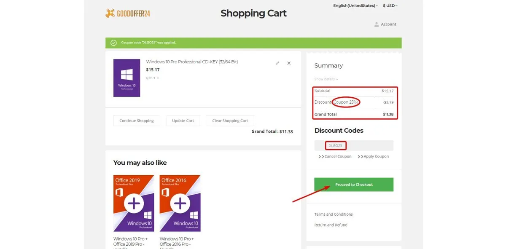Image resolution: width=506 pixels, height=249 pixels.
Task: Open Terms and Conditions link
Action: 334,214
